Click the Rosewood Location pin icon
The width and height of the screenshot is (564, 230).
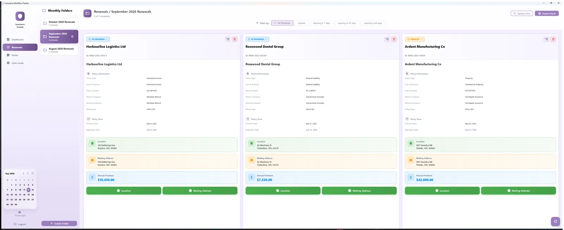tap(251, 144)
